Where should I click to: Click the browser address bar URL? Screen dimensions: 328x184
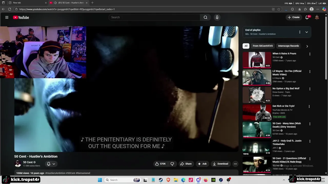(67, 9)
